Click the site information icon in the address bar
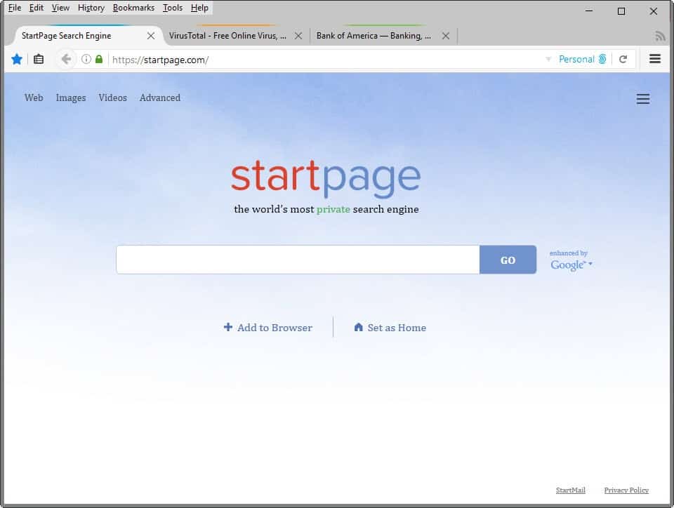 87,60
